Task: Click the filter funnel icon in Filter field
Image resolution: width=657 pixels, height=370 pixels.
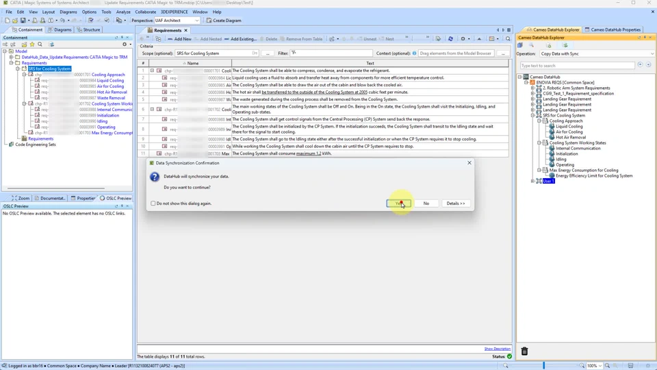Action: pyautogui.click(x=294, y=53)
